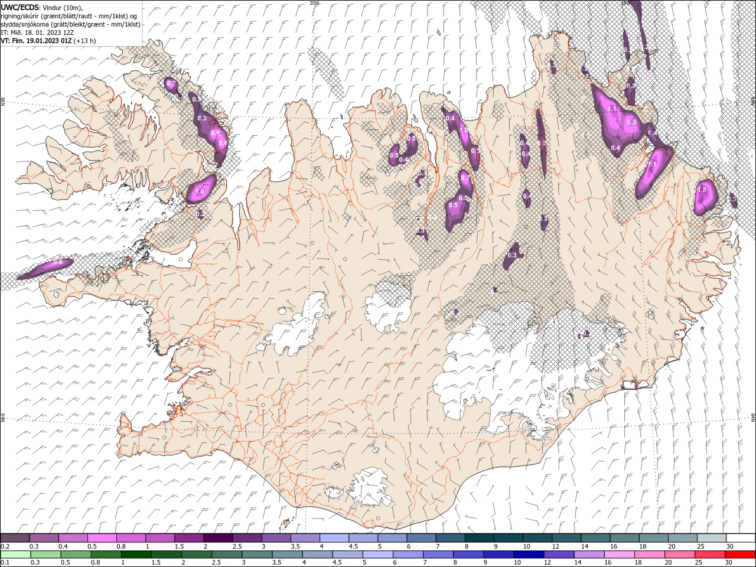The height and width of the screenshot is (567, 756).
Task: Pick the upper legend swatch labeled 4.5
Action: [363, 538]
